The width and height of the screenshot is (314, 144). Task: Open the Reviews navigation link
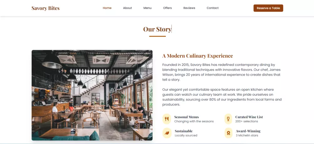[189, 8]
